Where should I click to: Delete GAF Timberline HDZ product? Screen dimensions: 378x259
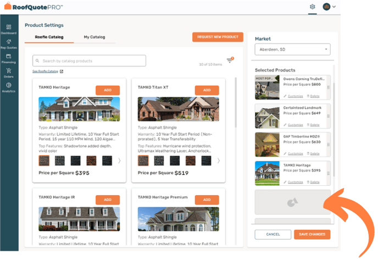pos(313,153)
